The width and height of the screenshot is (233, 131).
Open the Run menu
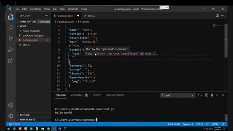click(62, 9)
